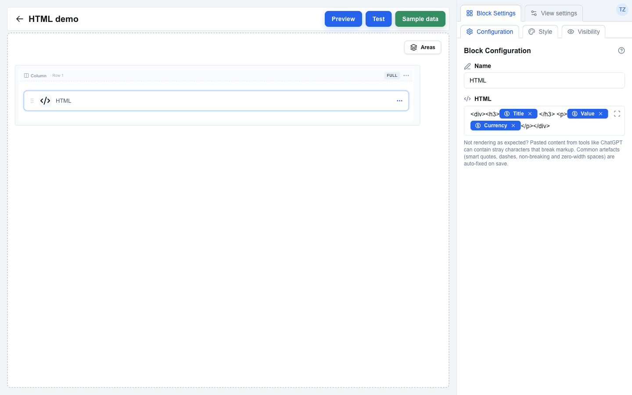Go back using the arrow beside HTML demo
Image resolution: width=632 pixels, height=395 pixels.
[19, 19]
